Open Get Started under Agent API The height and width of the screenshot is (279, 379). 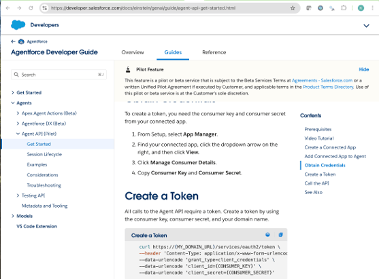[x=39, y=144]
